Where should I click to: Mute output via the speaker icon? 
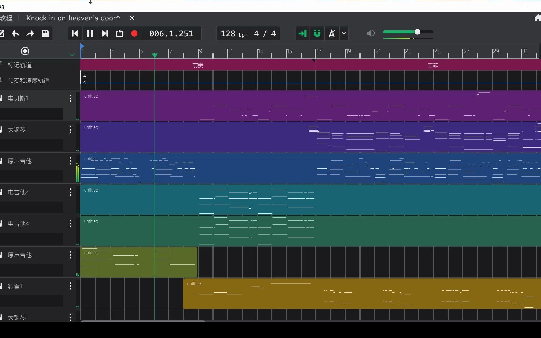(371, 33)
